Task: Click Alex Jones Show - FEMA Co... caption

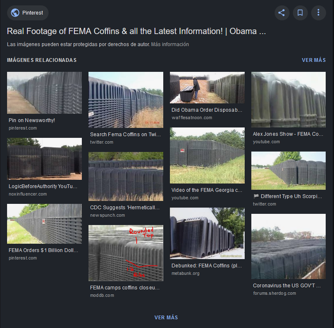Action: coord(288,134)
